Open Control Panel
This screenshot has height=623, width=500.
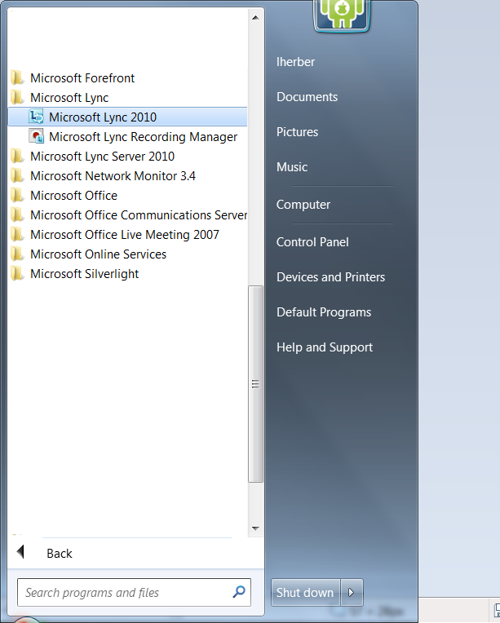(x=312, y=242)
